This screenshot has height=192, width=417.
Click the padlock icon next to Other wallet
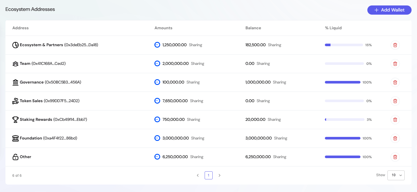coord(15,157)
